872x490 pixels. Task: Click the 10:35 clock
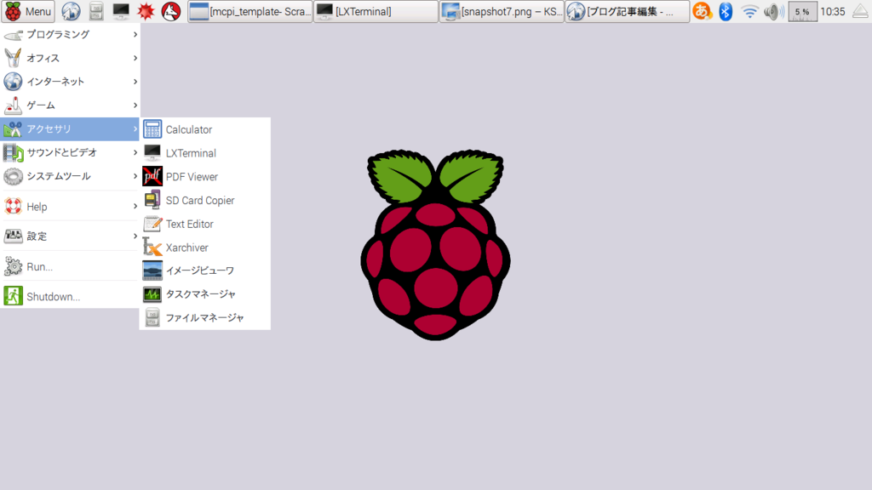click(x=833, y=11)
